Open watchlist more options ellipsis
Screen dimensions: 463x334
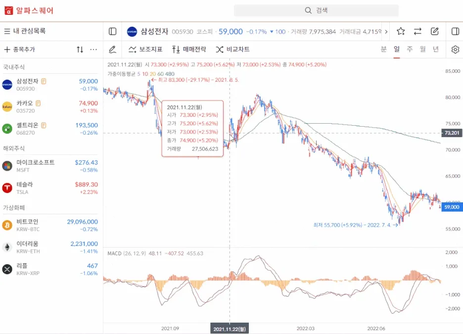pos(93,49)
